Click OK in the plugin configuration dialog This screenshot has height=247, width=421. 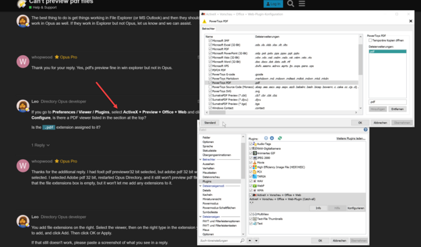pyautogui.click(x=360, y=123)
